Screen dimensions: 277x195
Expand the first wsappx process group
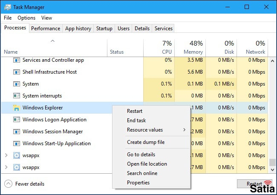pos(6,155)
